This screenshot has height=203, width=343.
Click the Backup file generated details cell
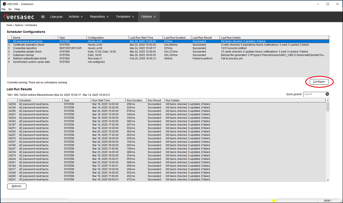(273, 55)
